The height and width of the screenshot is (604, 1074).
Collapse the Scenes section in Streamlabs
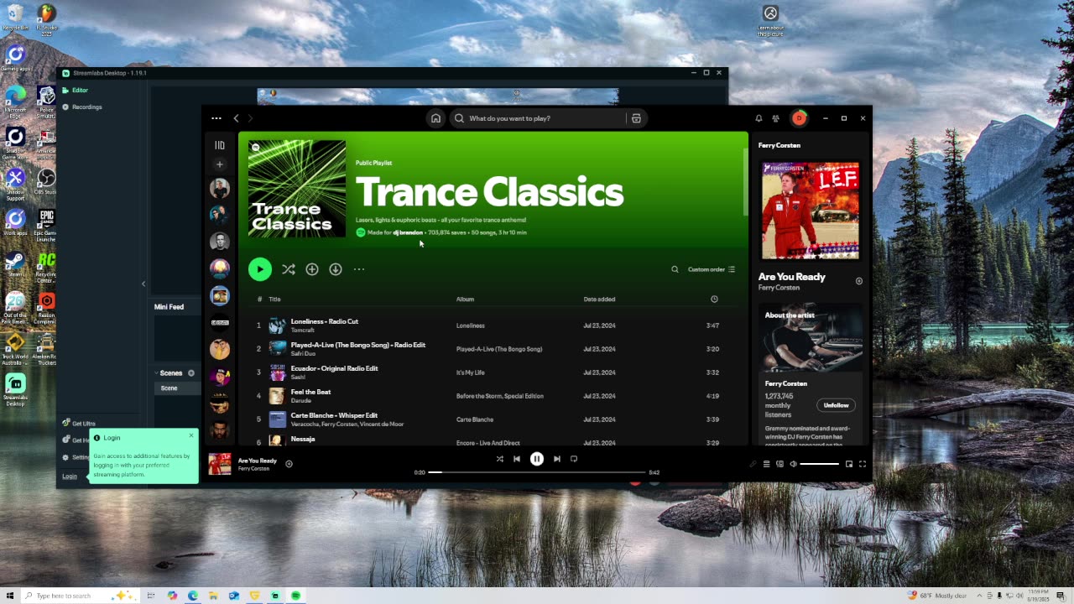click(x=156, y=373)
